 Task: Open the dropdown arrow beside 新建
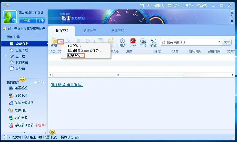click(61, 42)
